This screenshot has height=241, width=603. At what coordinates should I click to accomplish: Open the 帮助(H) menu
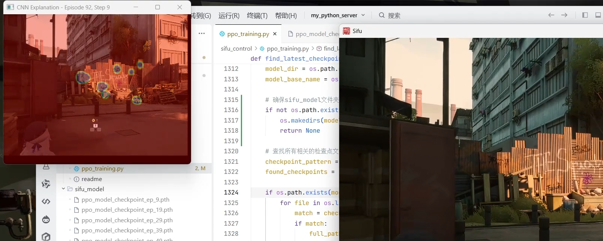tap(286, 15)
